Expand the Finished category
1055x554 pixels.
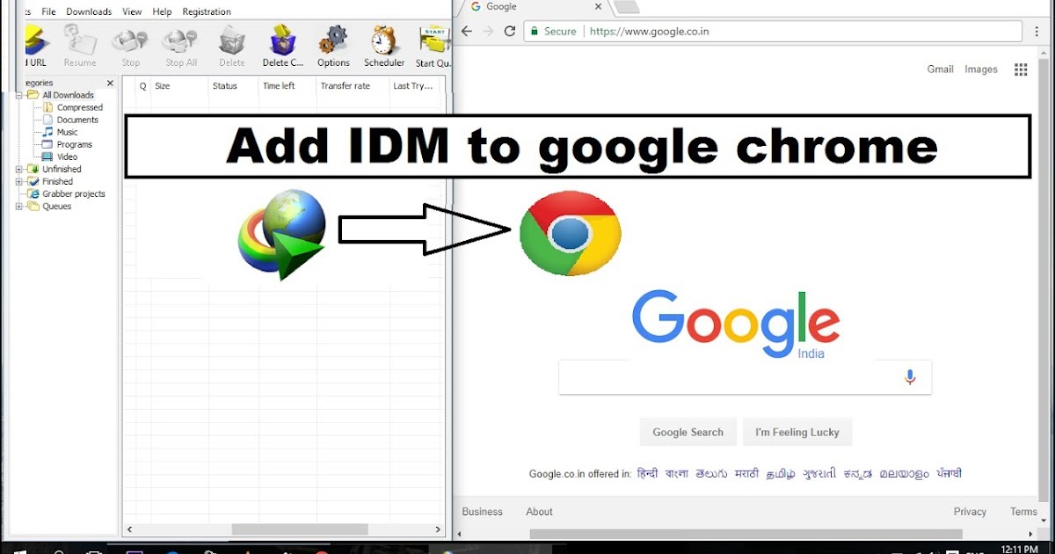coord(19,181)
